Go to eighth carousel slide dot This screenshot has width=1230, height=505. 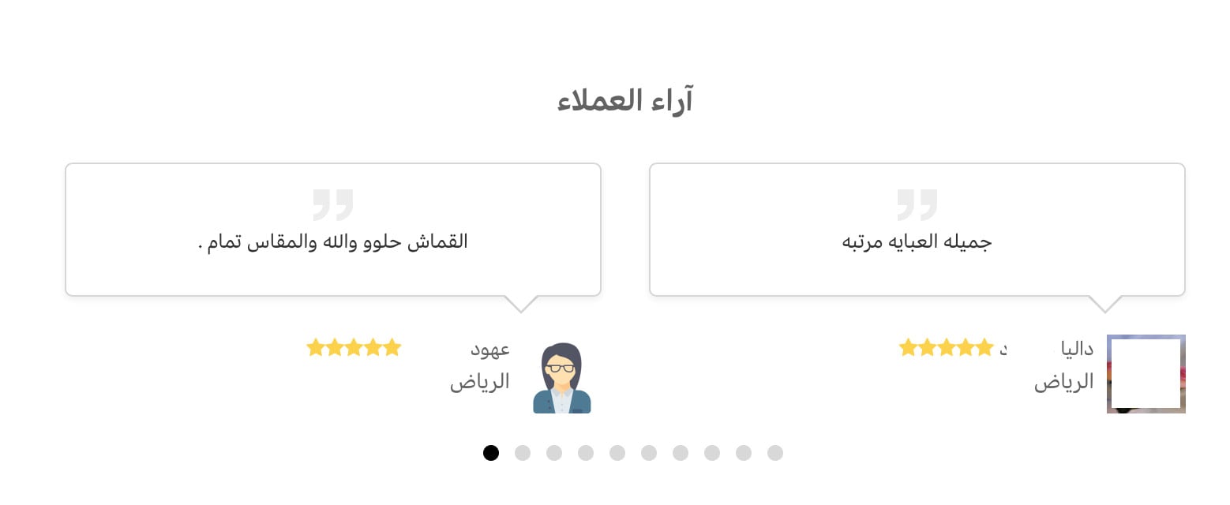pyautogui.click(x=712, y=453)
